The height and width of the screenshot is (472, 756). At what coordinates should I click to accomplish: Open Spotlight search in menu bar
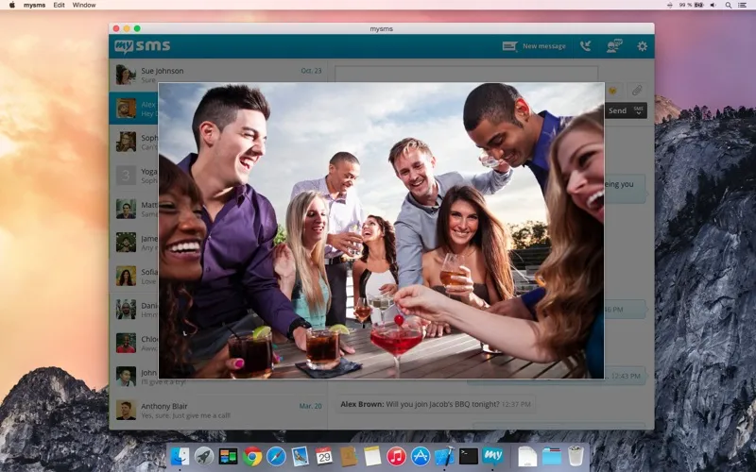729,5
